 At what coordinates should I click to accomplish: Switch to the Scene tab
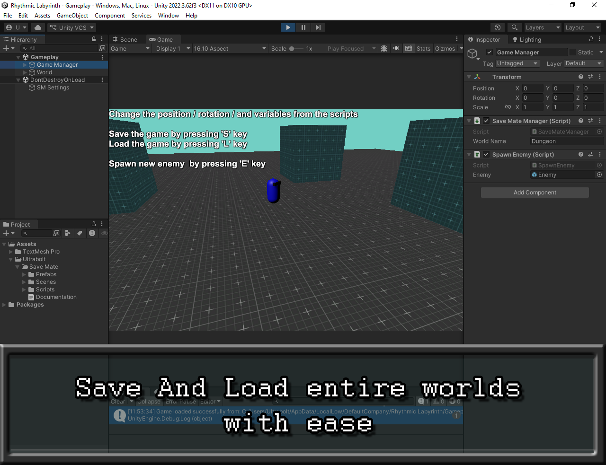point(125,39)
